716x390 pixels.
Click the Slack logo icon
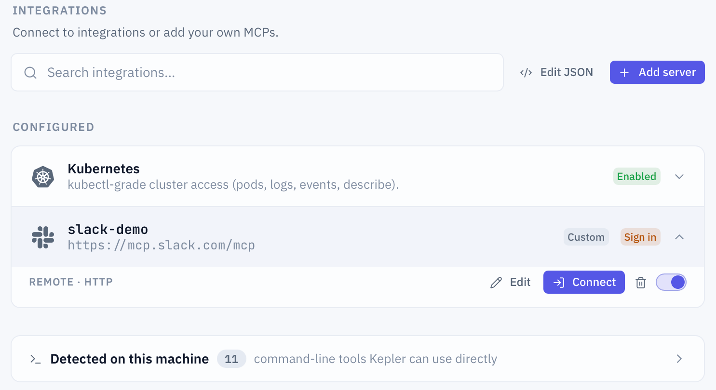click(x=42, y=237)
